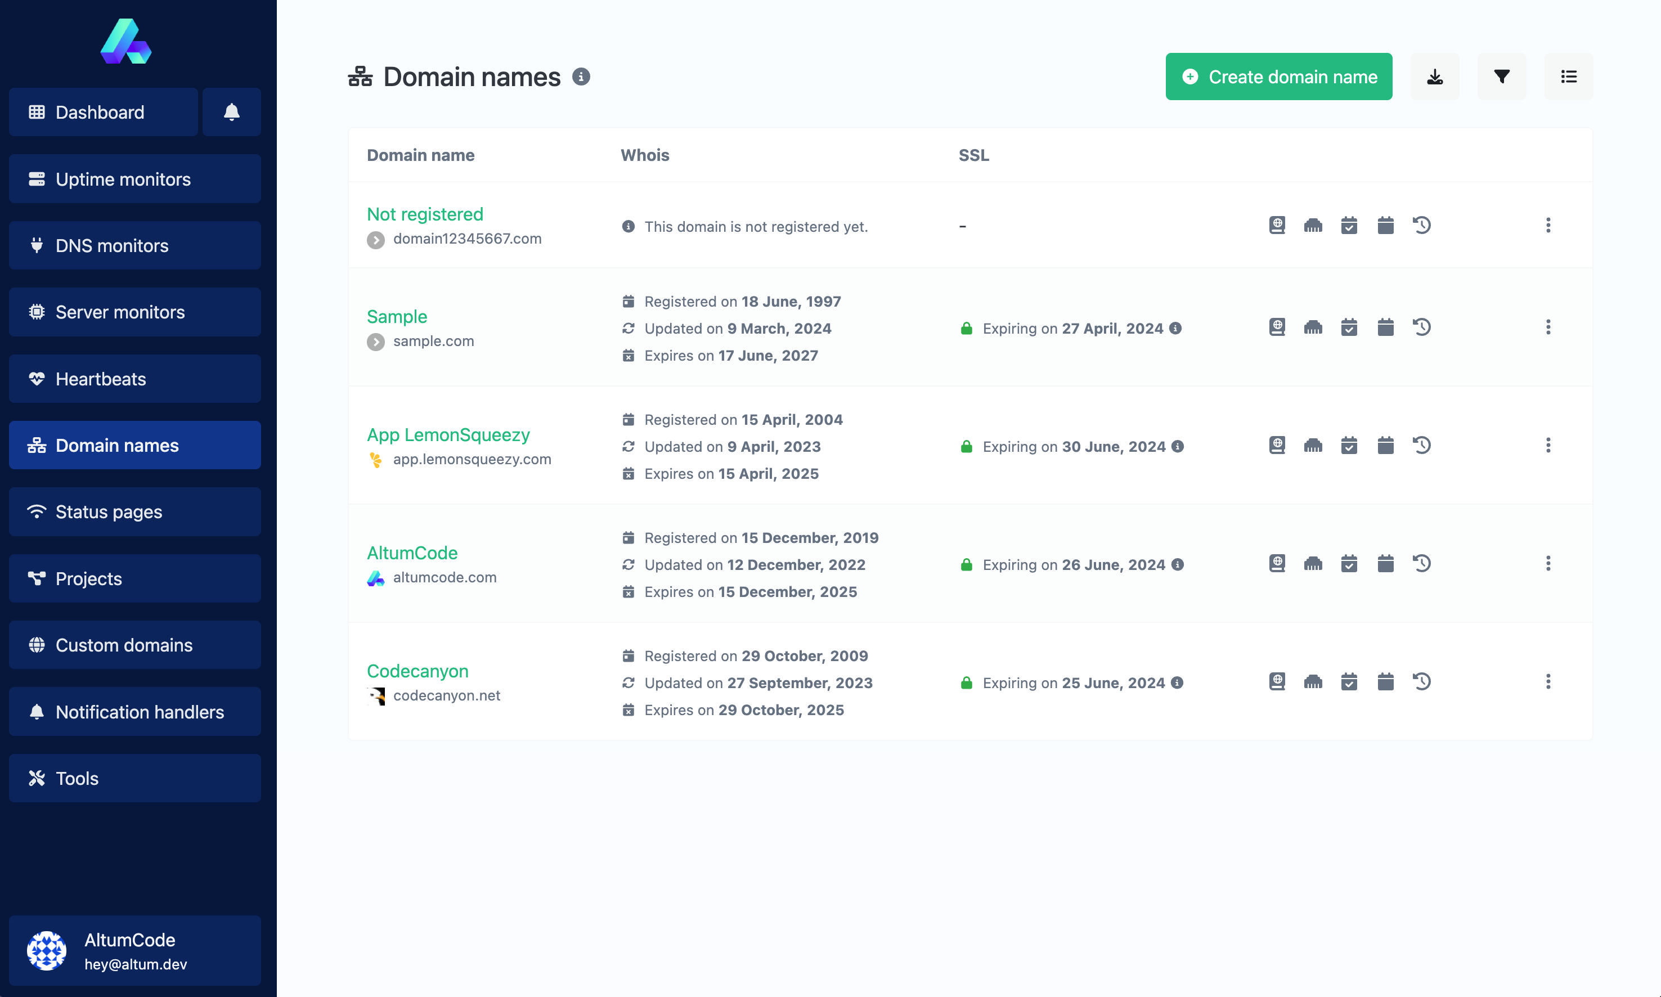Click Create domain name button
The width and height of the screenshot is (1661, 997).
click(1279, 76)
